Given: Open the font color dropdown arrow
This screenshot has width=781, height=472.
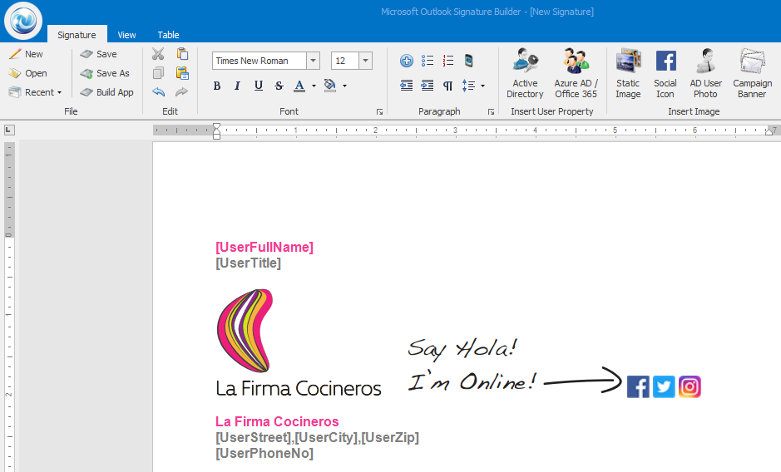Looking at the screenshot, I should [314, 86].
